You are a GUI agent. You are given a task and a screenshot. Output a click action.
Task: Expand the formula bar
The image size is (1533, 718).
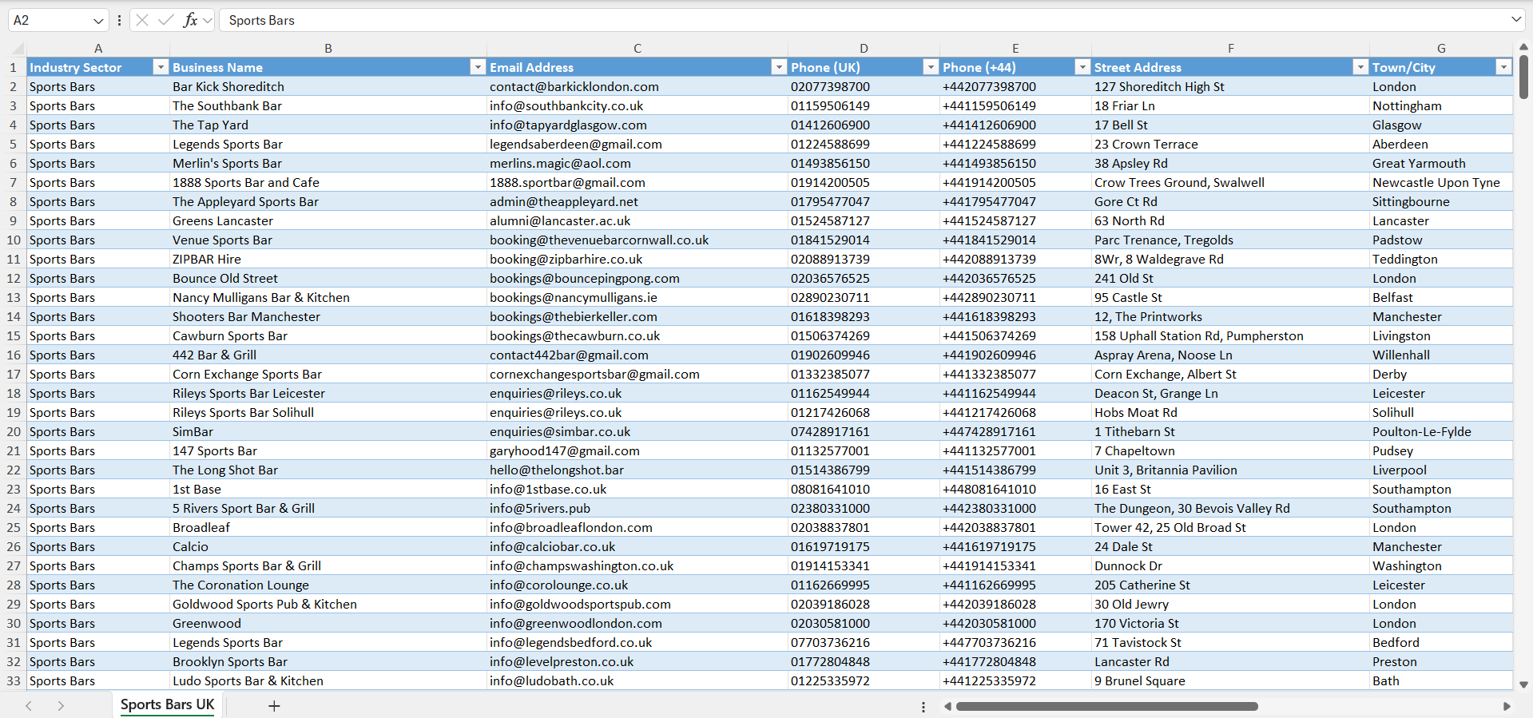click(x=1516, y=19)
